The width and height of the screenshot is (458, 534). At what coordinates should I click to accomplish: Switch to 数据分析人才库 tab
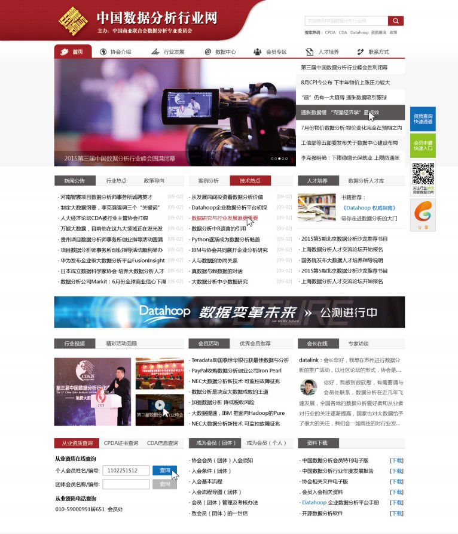(x=366, y=181)
